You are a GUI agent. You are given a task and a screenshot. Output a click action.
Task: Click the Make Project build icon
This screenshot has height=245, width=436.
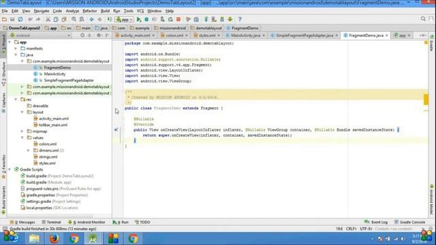(x=110, y=19)
